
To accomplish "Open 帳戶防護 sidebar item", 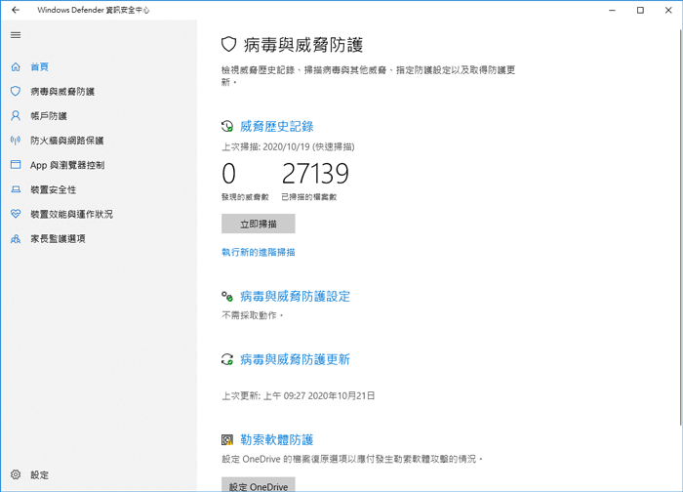I will (x=49, y=115).
